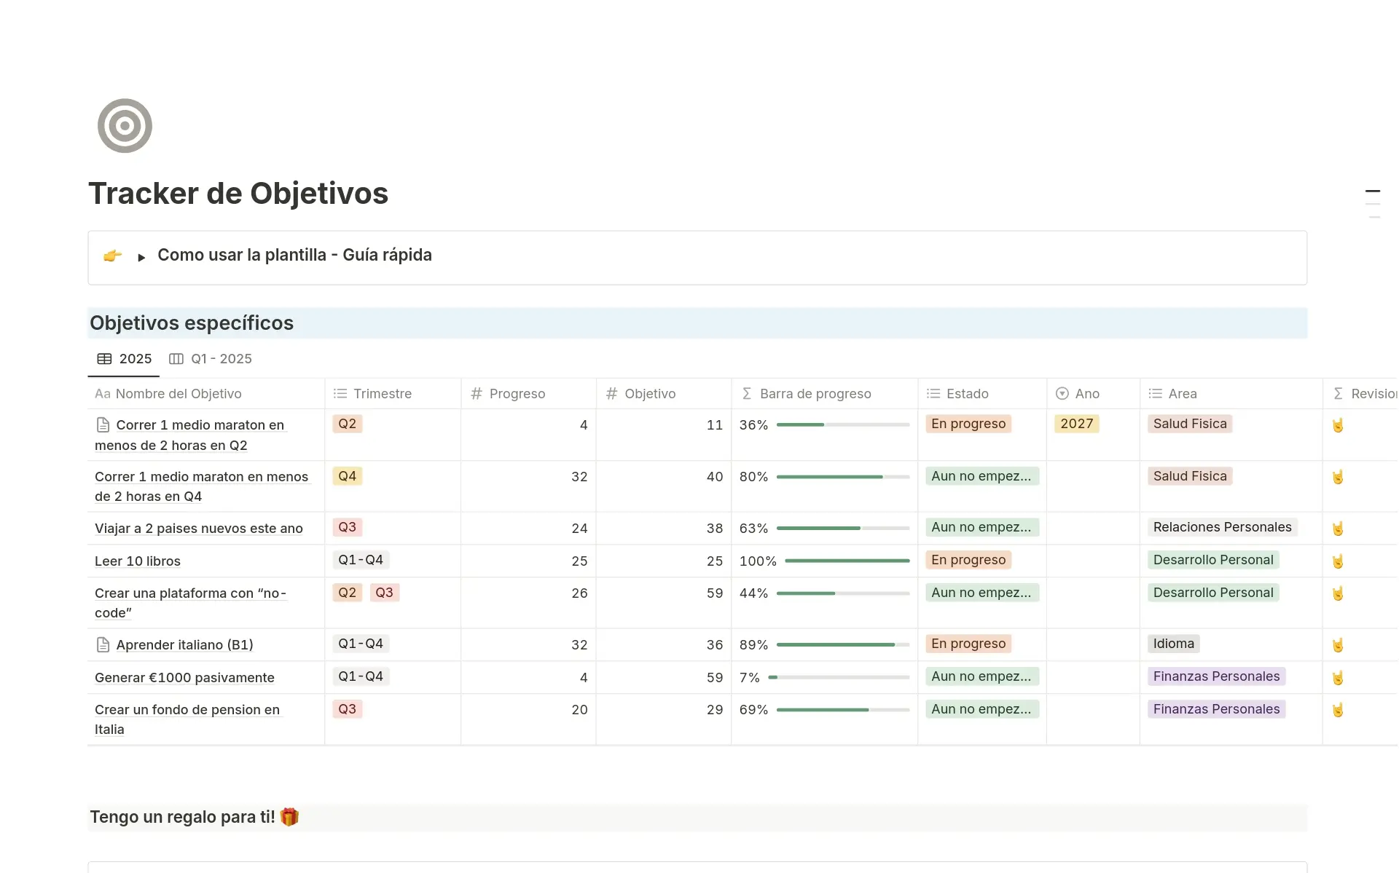This screenshot has height=873, width=1399.
Task: Click the page outline lines at right edge
Action: click(x=1373, y=204)
